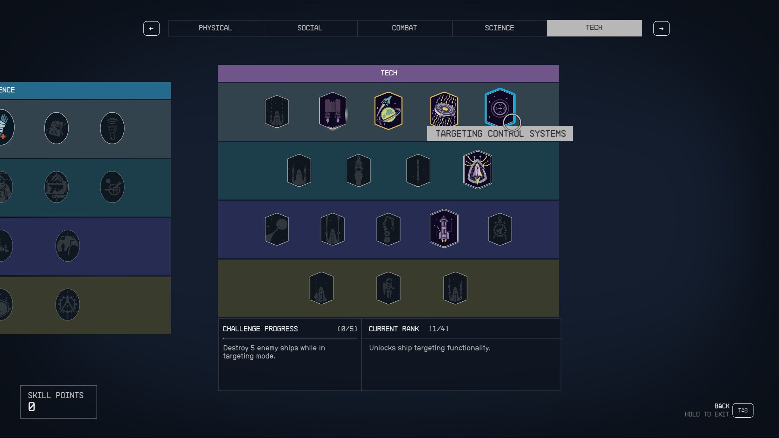
Task: Click the Challenge Progress heading
Action: (260, 329)
